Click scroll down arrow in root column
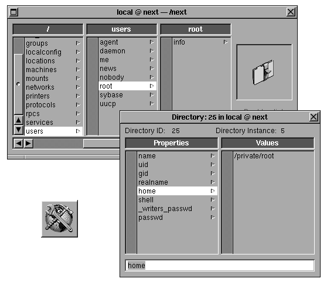This screenshot has width=327, height=285. coord(18,130)
